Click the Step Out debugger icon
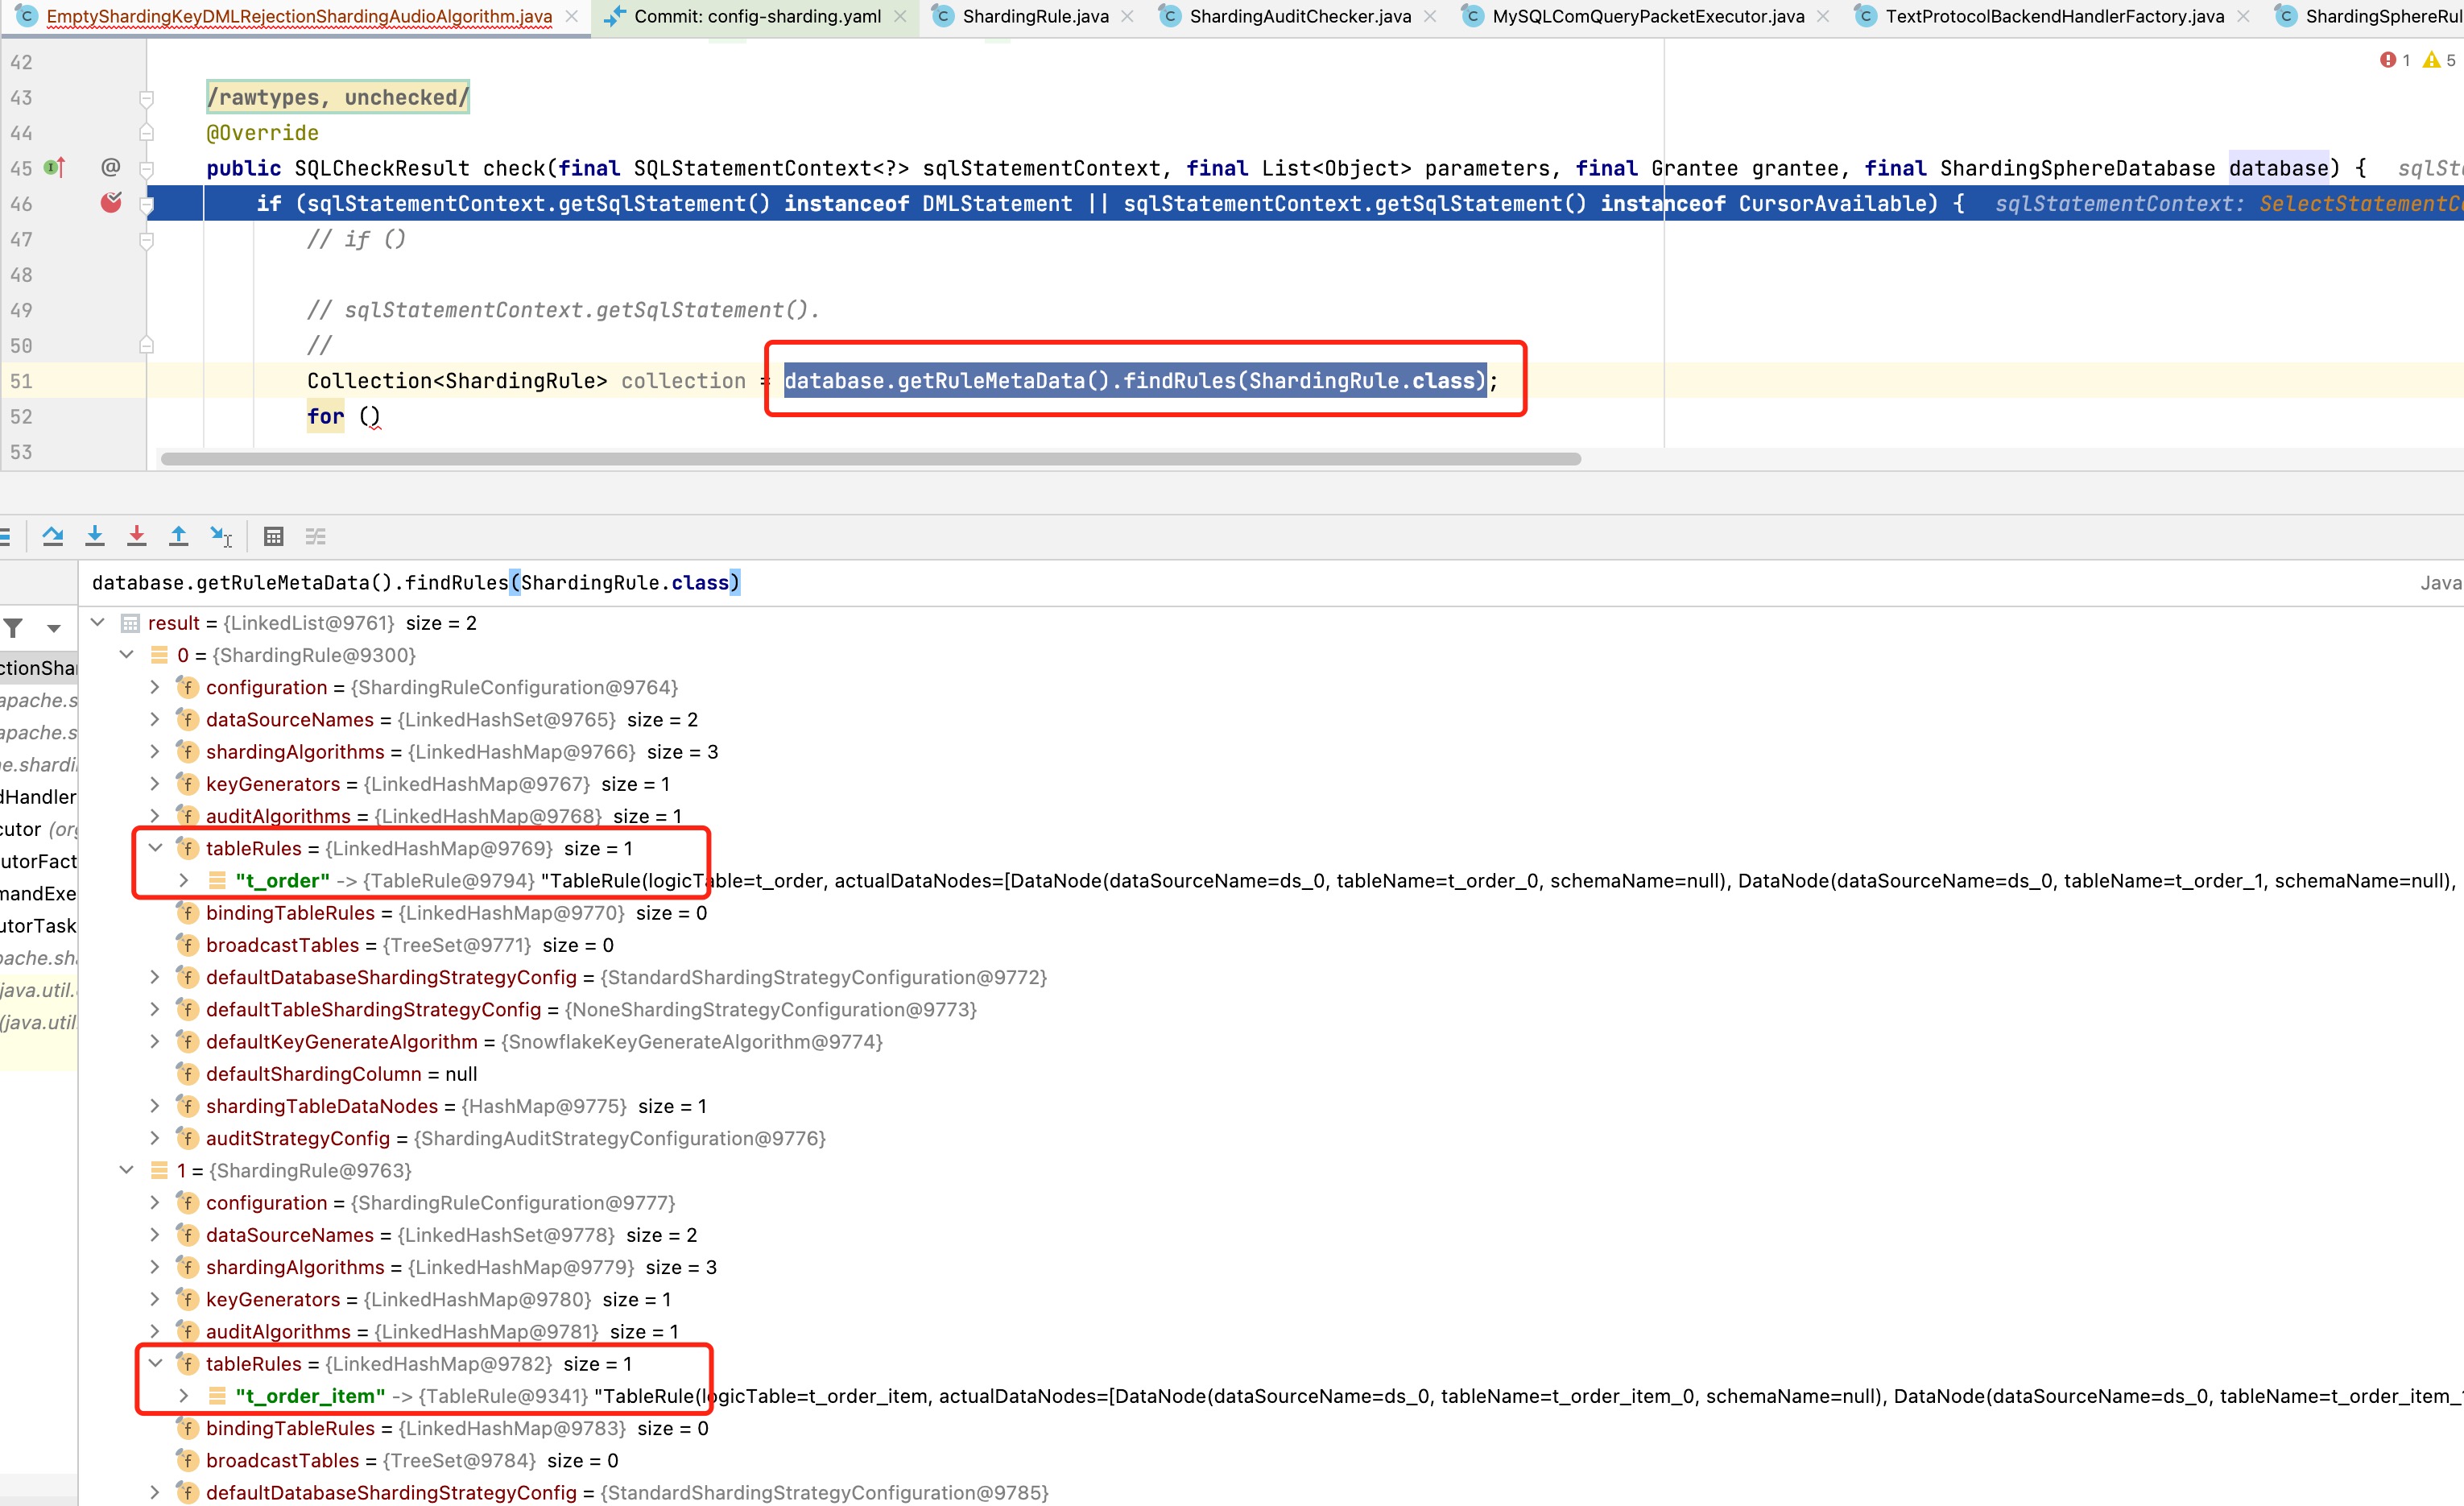The image size is (2464, 1506). click(178, 536)
